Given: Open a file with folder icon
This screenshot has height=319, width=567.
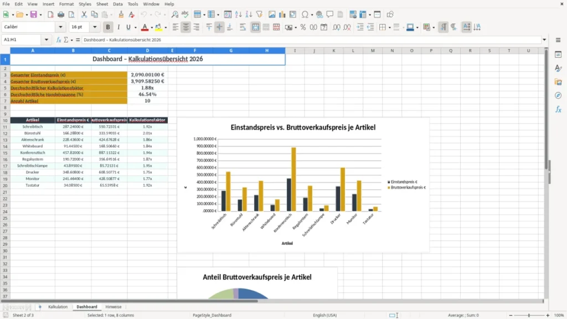Looking at the screenshot, I should click(19, 14).
